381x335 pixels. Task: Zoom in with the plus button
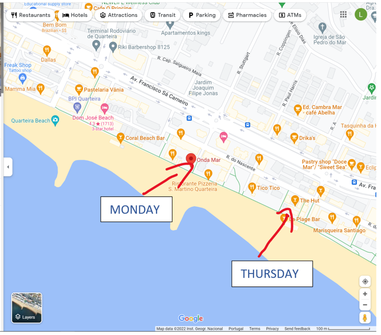click(x=365, y=294)
